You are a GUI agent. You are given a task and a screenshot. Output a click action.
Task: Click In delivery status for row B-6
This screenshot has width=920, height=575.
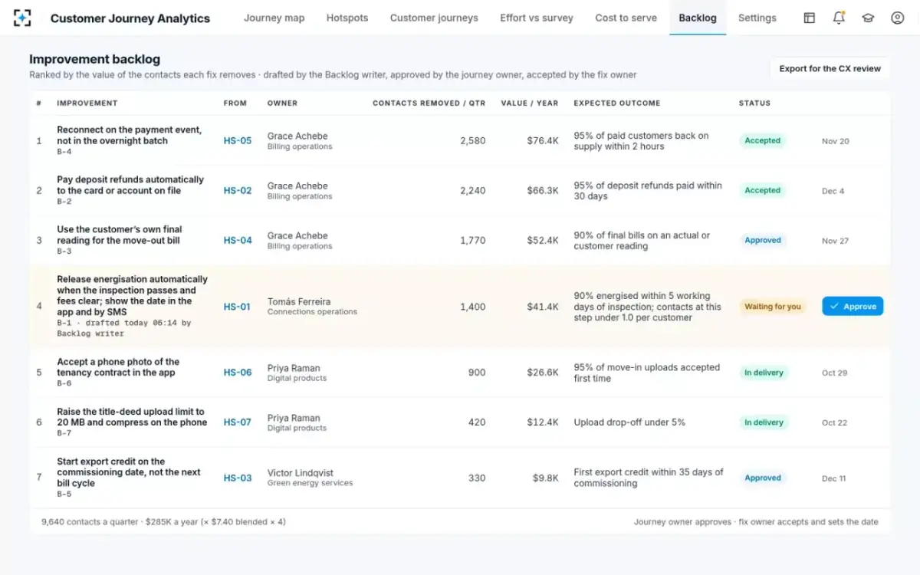pos(764,373)
